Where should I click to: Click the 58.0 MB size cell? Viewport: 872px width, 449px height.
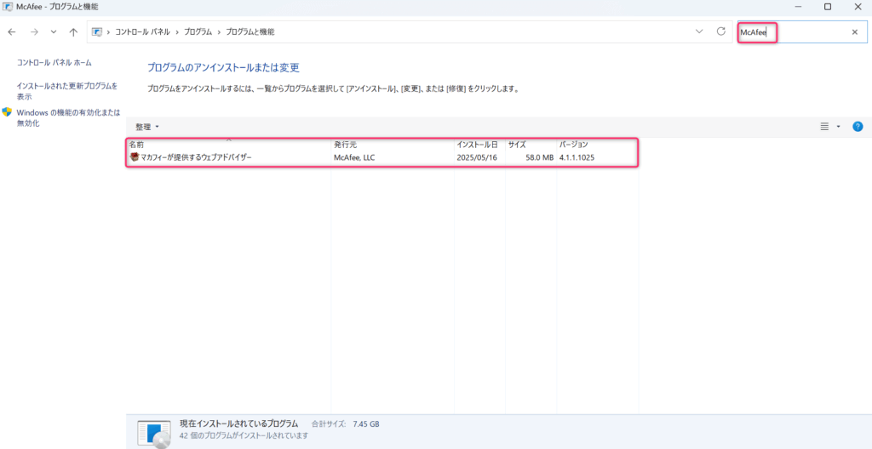(539, 158)
